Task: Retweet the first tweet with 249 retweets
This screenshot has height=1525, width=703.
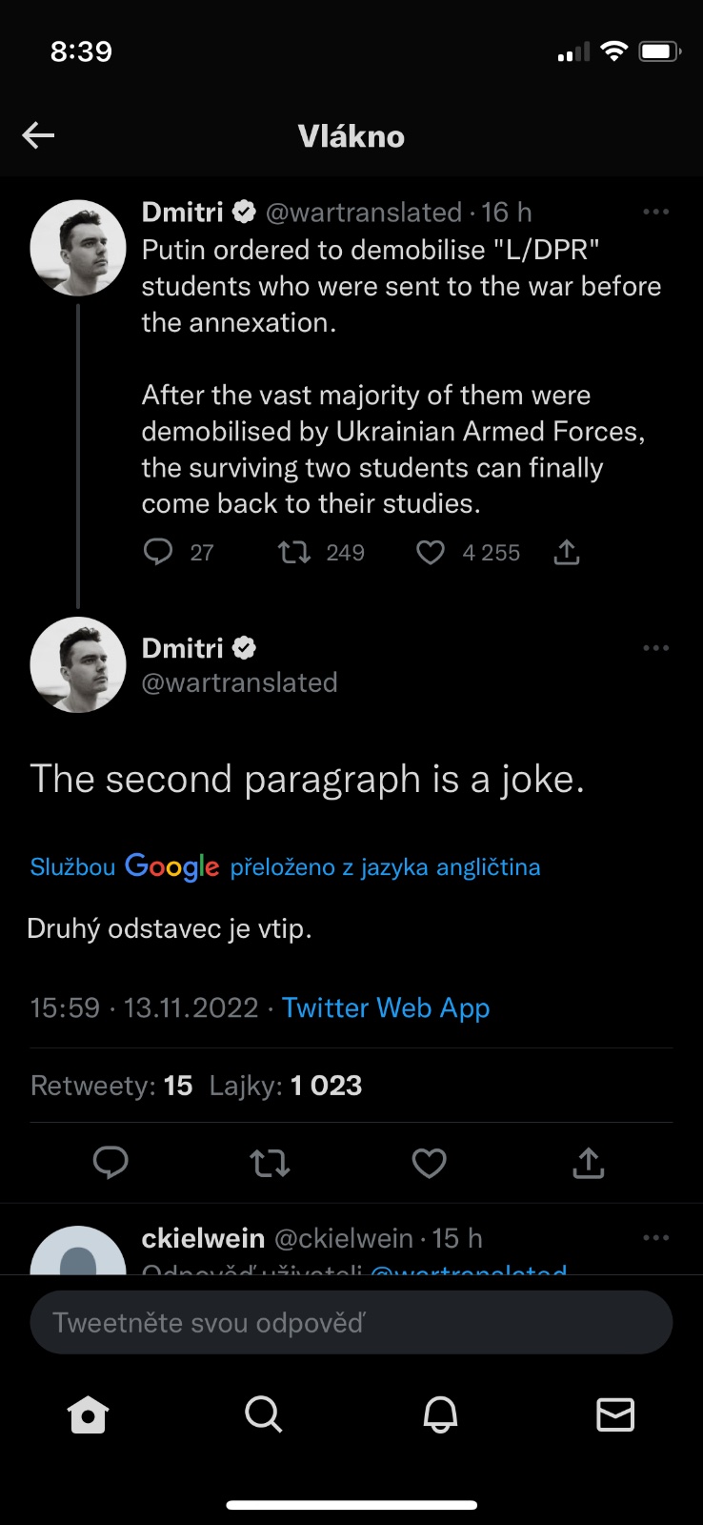Action: [x=294, y=552]
